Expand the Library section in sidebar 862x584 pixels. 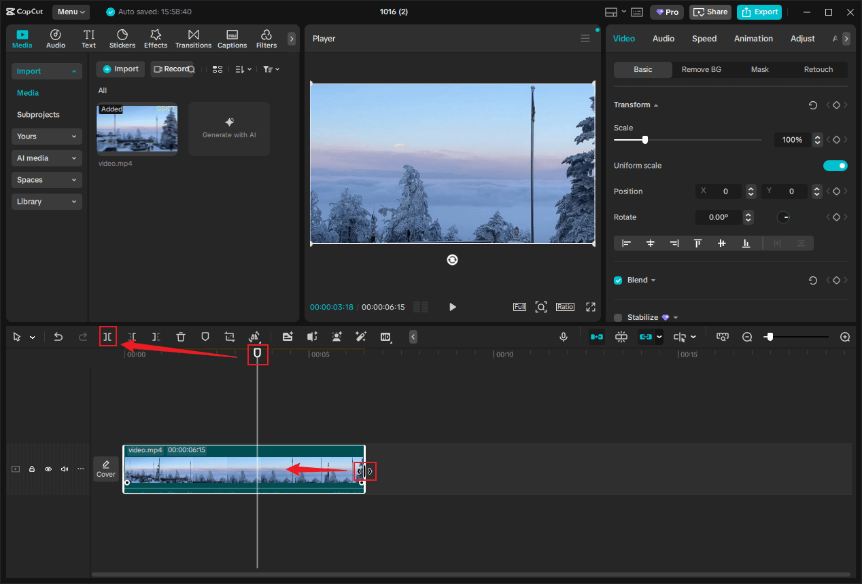pyautogui.click(x=46, y=202)
